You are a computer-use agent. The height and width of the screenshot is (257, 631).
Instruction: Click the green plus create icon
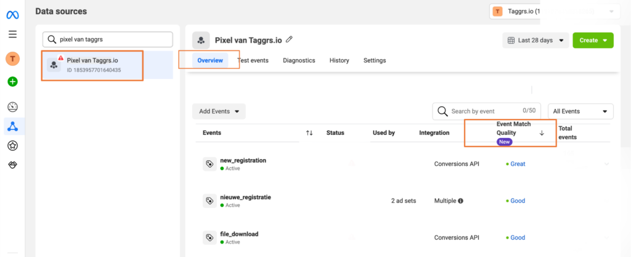(12, 82)
